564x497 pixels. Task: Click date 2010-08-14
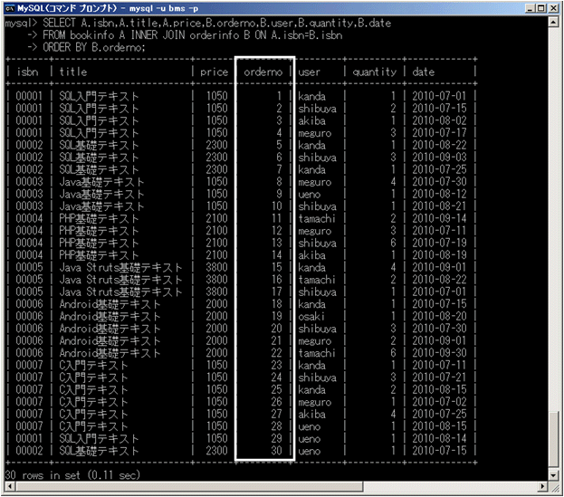pyautogui.click(x=439, y=438)
